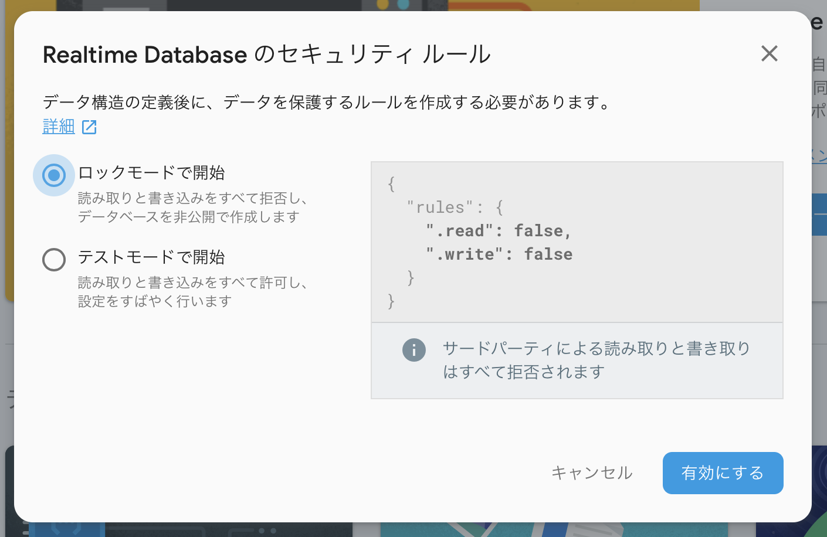This screenshot has width=827, height=537.
Task: Click the "rules": { line in code
Action: tap(455, 207)
